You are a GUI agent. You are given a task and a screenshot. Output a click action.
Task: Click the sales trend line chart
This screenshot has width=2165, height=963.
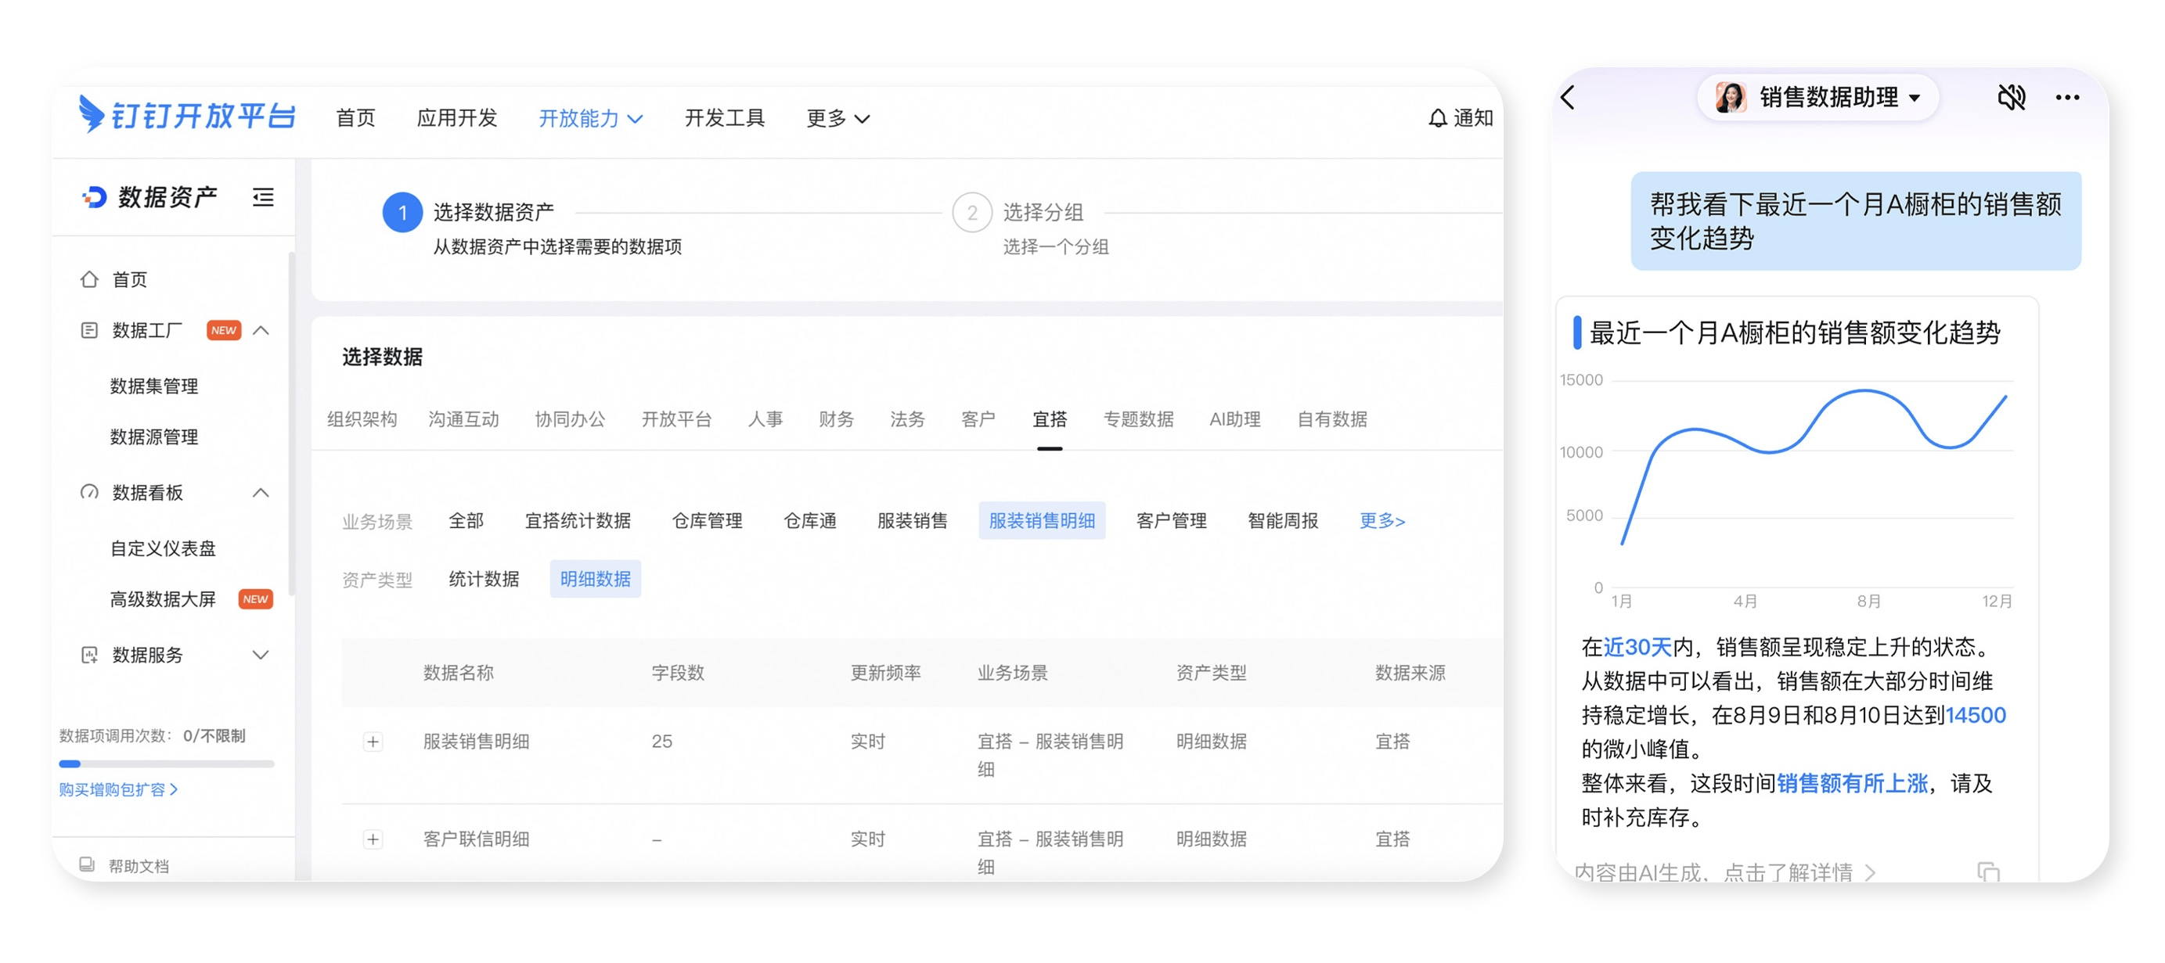tap(1786, 491)
